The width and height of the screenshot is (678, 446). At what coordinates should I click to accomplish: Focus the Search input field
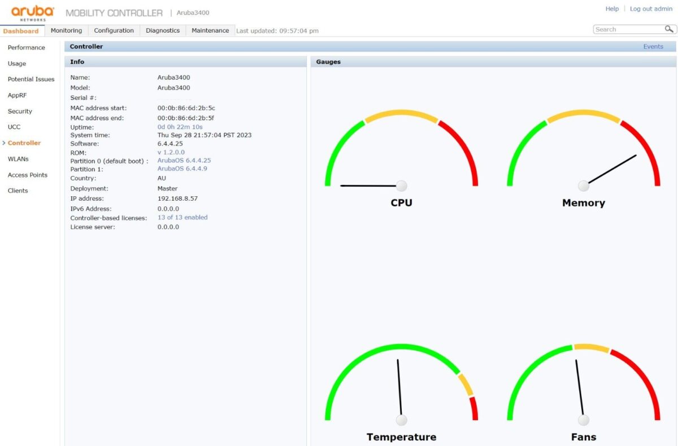point(628,29)
